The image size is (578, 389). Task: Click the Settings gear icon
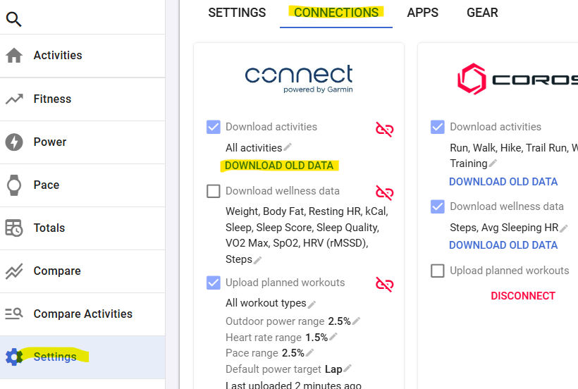click(x=14, y=357)
